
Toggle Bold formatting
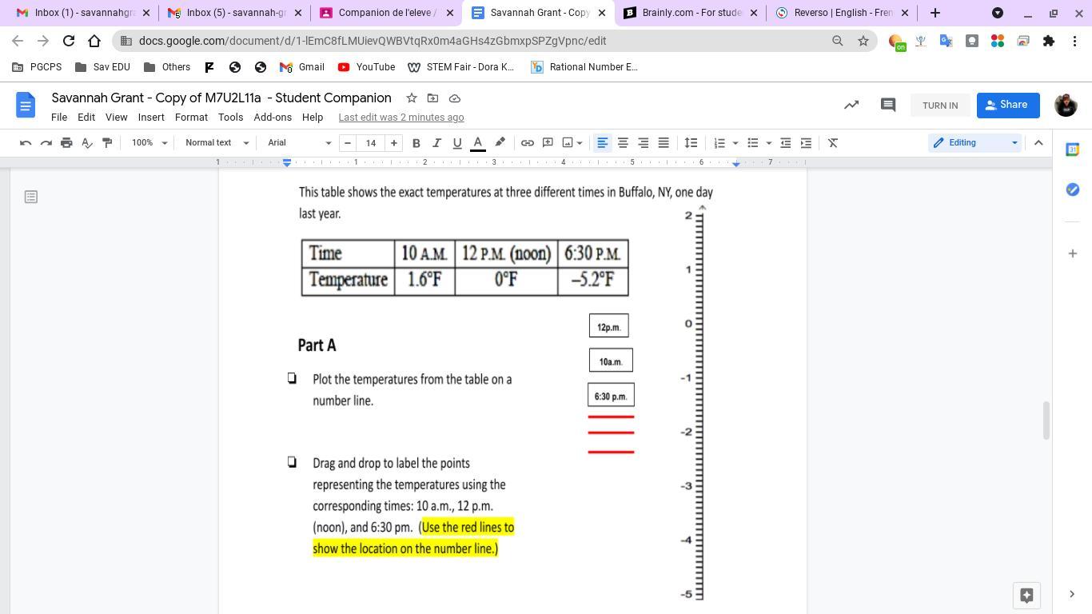[416, 143]
